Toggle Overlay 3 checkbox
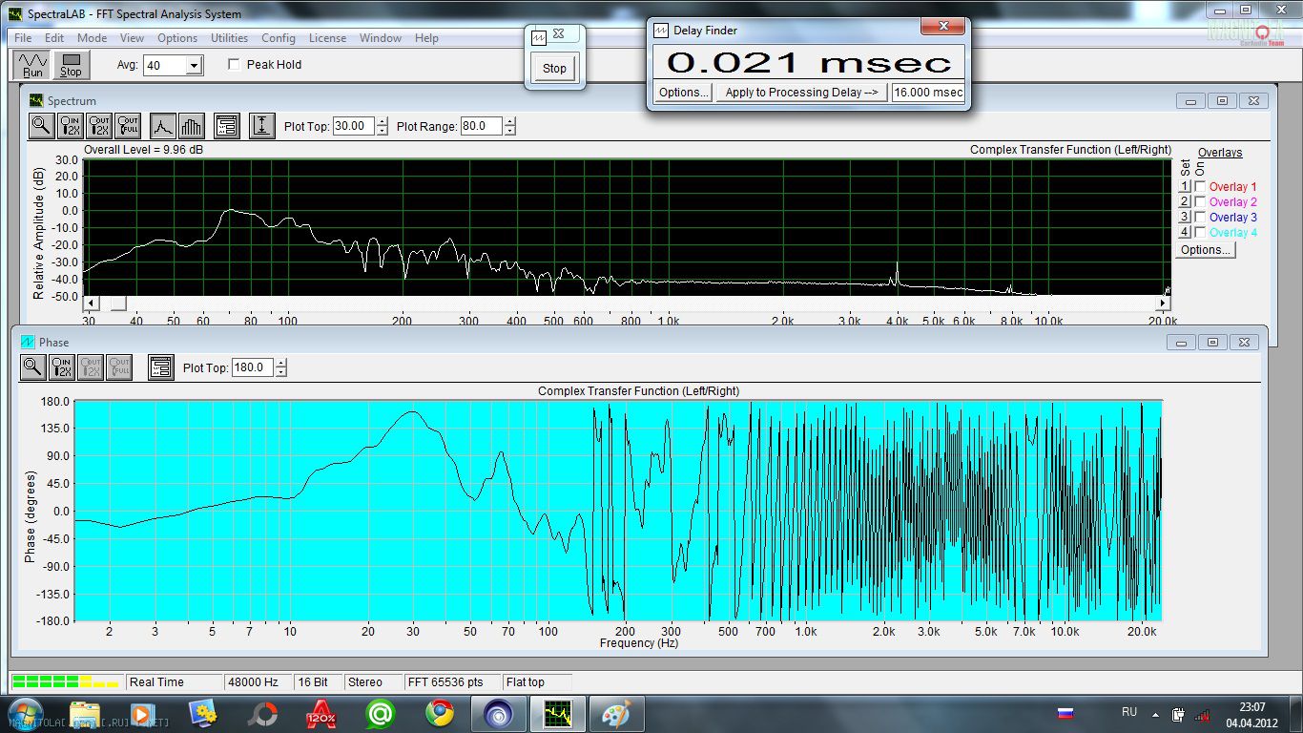1303x733 pixels. [x=1200, y=217]
